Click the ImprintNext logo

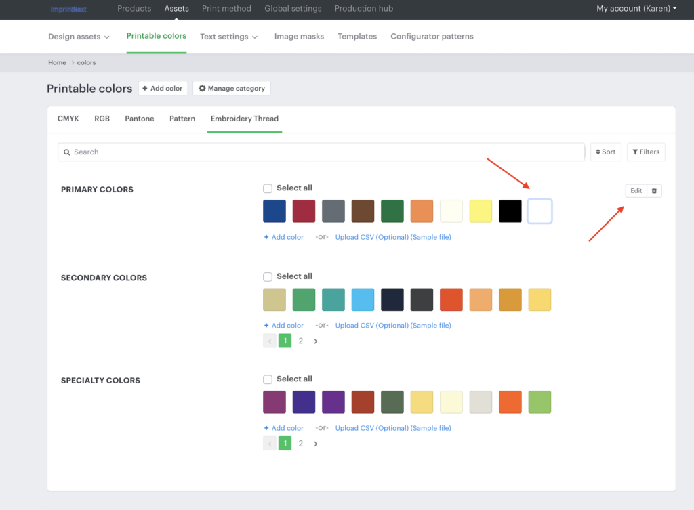point(68,9)
